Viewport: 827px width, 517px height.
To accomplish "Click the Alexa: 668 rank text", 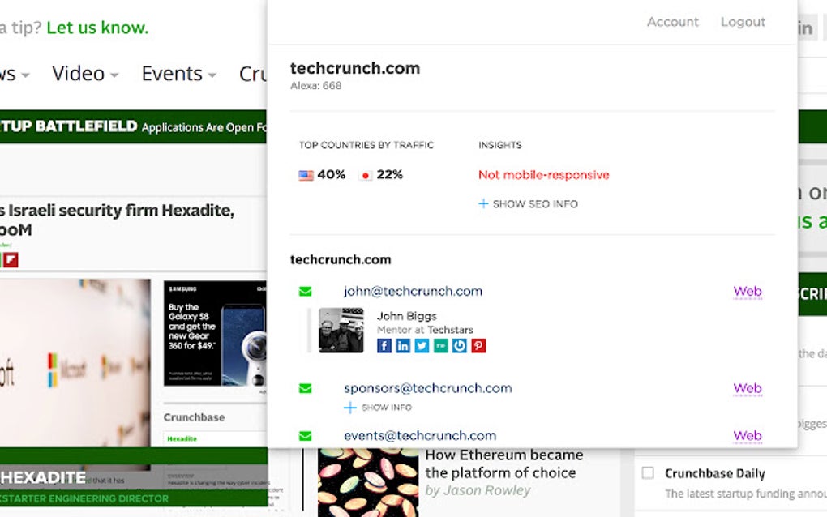I will pyautogui.click(x=316, y=85).
